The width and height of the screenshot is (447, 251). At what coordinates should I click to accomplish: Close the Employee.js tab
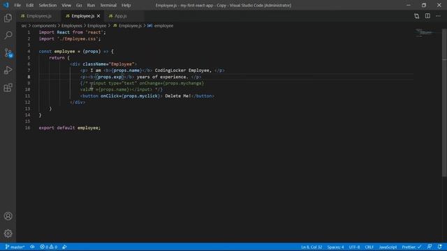(98, 16)
